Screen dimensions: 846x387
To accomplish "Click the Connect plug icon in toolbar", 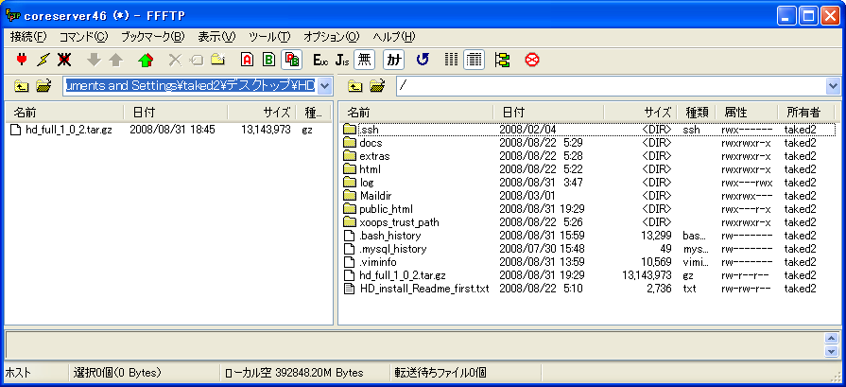I will coord(21,60).
